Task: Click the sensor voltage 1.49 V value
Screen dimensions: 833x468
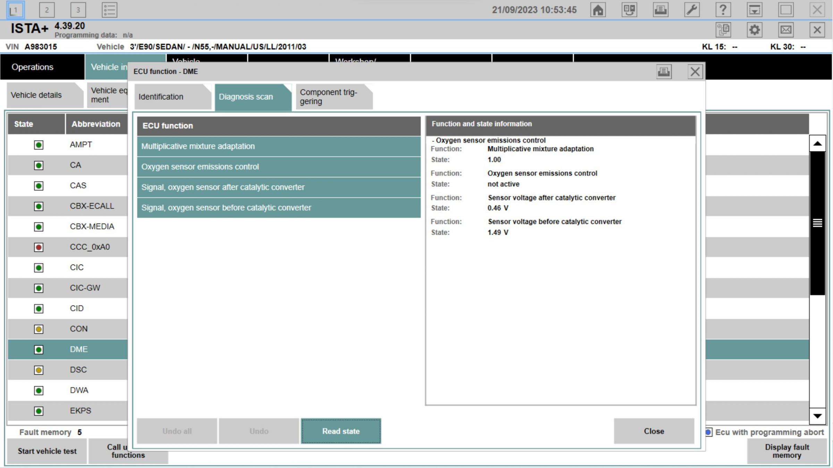Action: pos(498,232)
